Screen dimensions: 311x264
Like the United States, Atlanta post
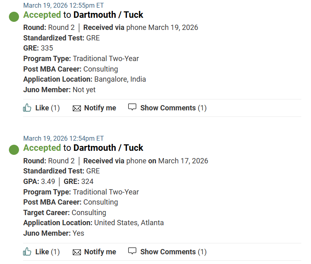[42, 252]
